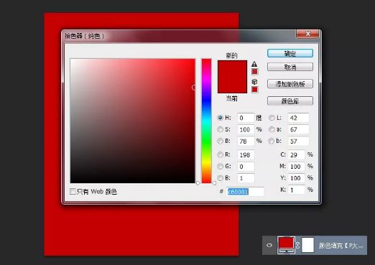Close the color picker dialog

coord(307,34)
